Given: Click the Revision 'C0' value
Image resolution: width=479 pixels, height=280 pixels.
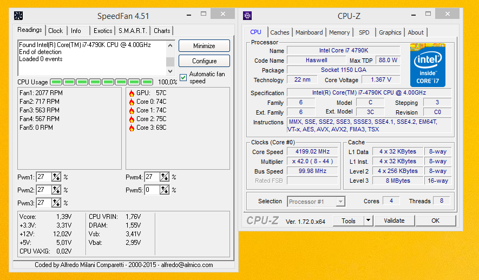Looking at the screenshot, I should point(437,112).
